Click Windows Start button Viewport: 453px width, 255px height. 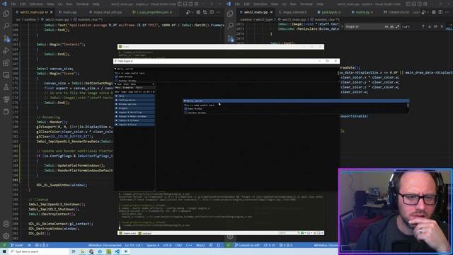4,251
